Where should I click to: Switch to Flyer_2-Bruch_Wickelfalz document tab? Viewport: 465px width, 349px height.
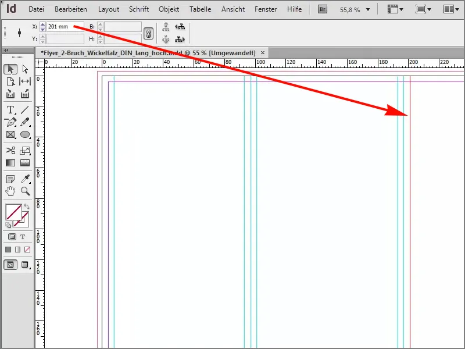pyautogui.click(x=148, y=53)
